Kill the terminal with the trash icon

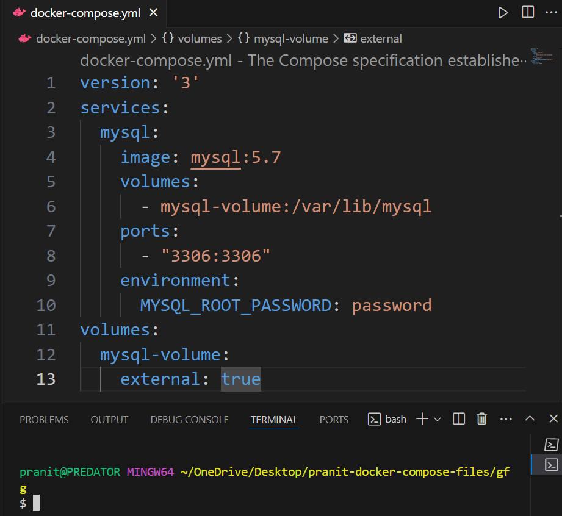(481, 419)
